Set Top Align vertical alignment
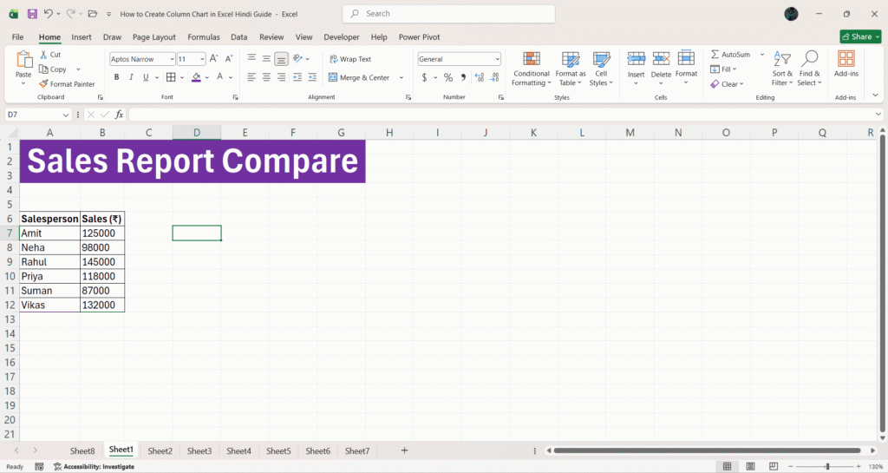888x473 pixels. 251,58
